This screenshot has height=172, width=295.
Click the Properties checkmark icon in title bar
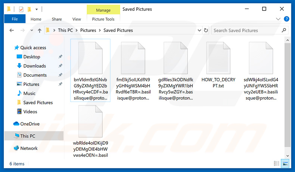point(21,9)
